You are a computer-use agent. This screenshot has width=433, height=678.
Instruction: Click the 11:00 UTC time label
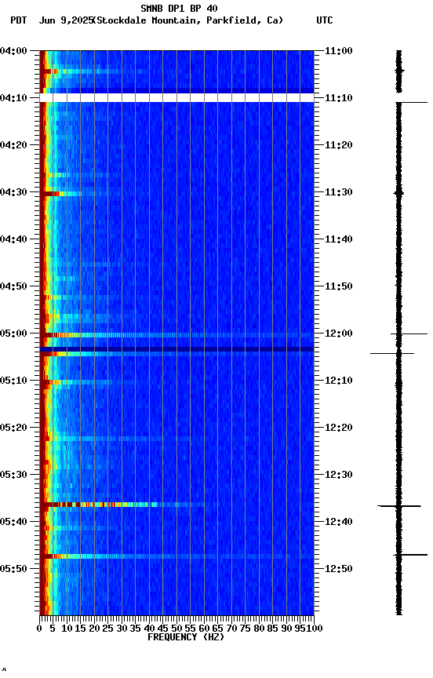point(339,51)
